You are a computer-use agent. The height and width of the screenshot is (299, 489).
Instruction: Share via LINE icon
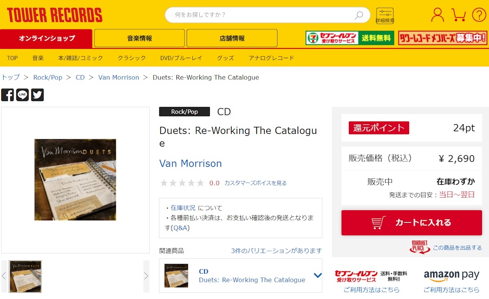(x=22, y=95)
